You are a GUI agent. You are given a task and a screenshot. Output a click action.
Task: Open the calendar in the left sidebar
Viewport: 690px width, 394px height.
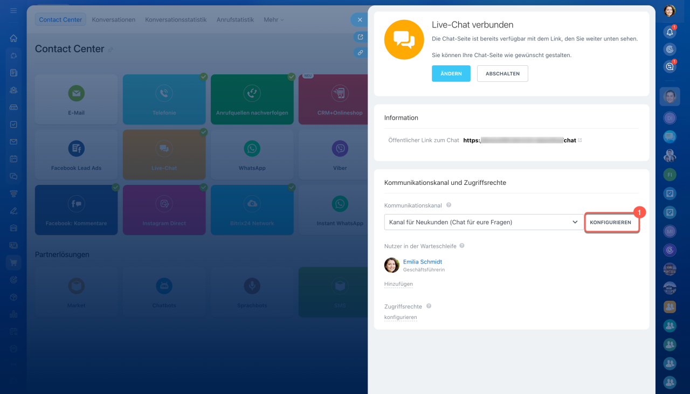tap(13, 159)
